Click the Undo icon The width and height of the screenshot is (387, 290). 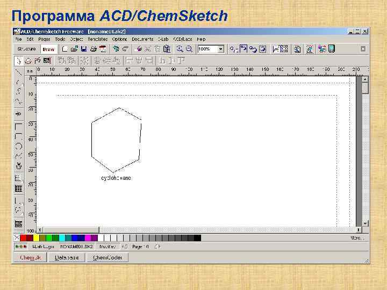(116, 49)
